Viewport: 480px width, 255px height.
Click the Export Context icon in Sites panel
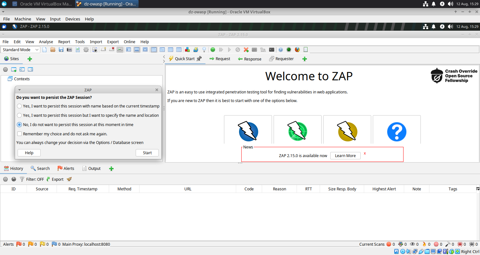pos(30,69)
